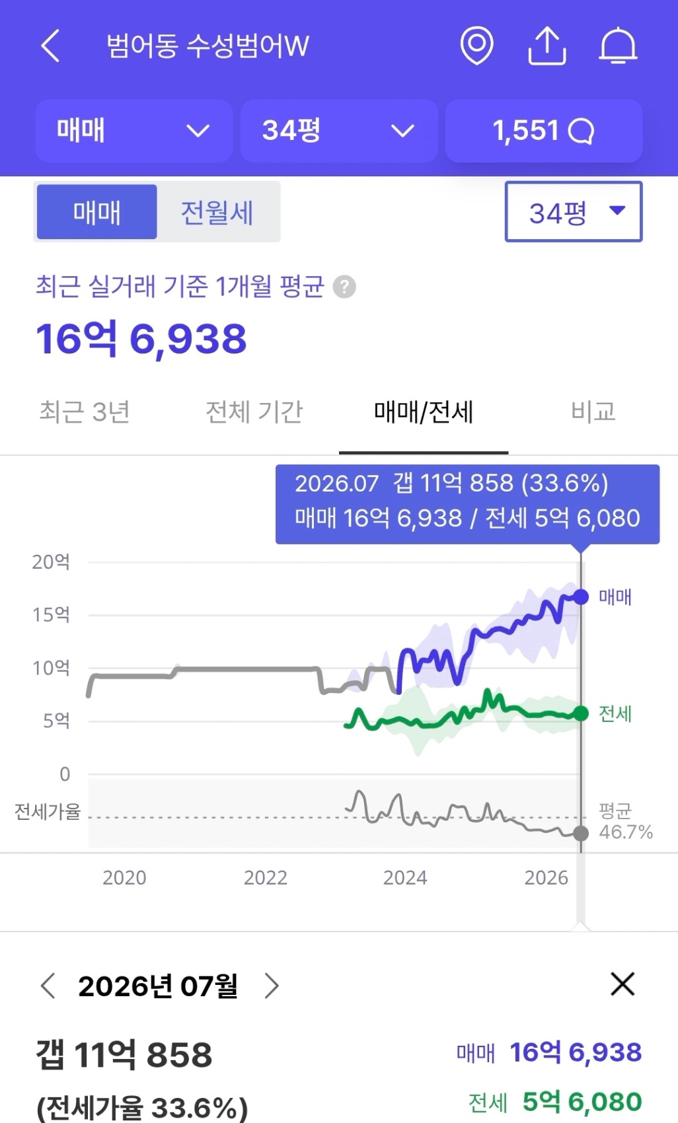Switch to the 전체 기간 tab
The width and height of the screenshot is (678, 1123).
[254, 412]
